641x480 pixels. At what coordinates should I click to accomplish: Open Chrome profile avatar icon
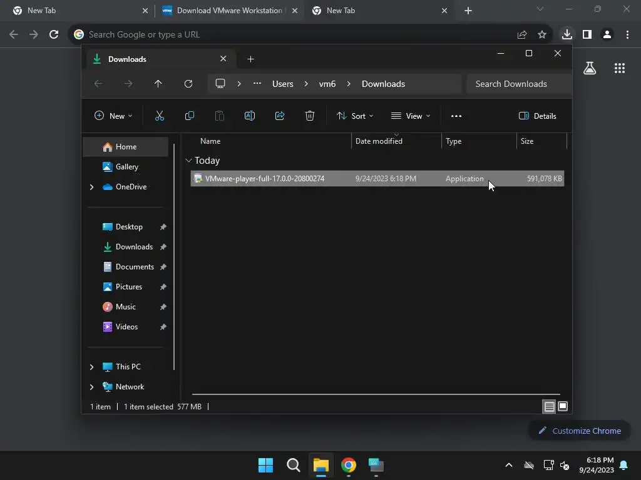point(607,35)
